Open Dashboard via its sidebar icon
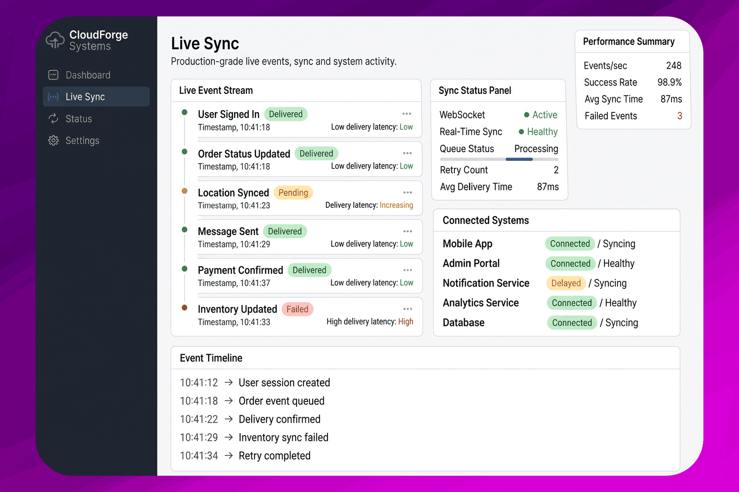This screenshot has width=739, height=492. point(54,75)
